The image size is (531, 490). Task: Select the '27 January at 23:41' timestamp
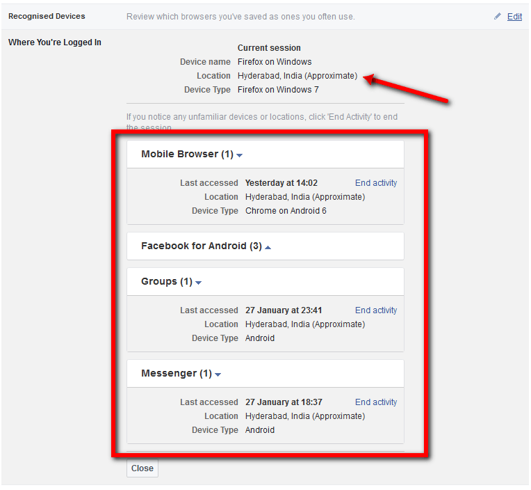(284, 310)
